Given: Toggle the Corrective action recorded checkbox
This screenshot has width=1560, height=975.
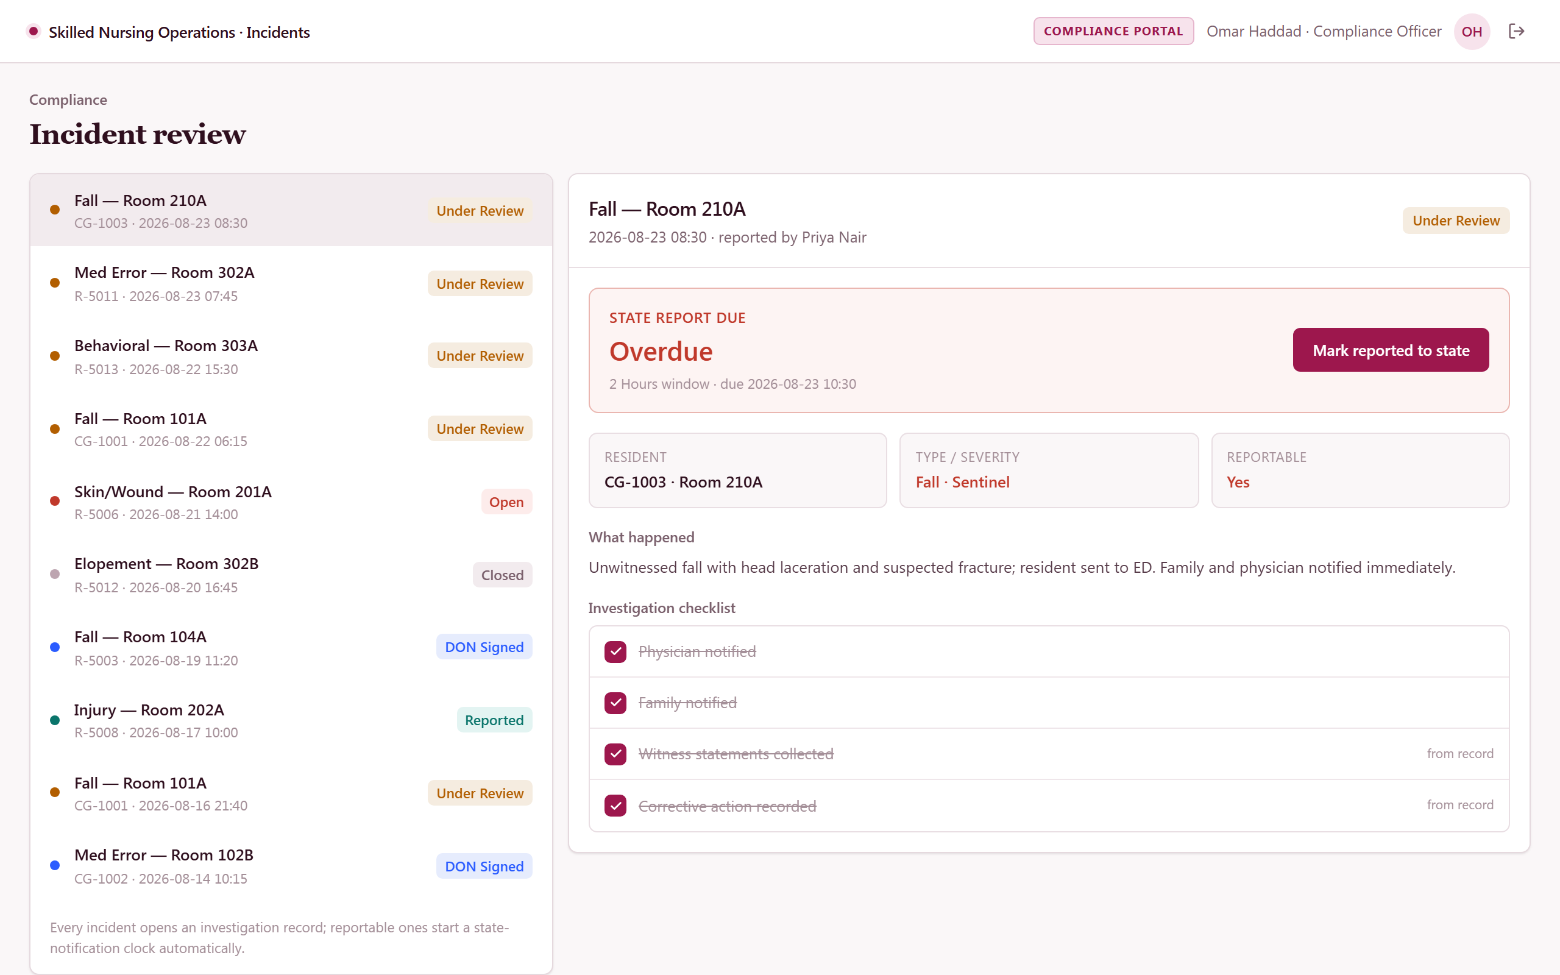Looking at the screenshot, I should [615, 806].
